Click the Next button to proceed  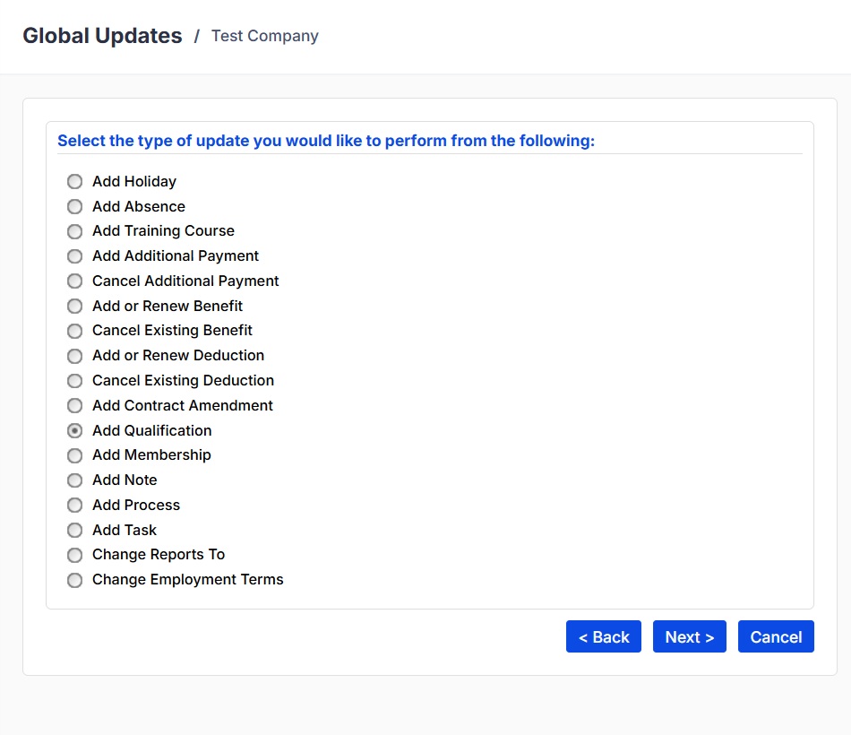coord(690,636)
